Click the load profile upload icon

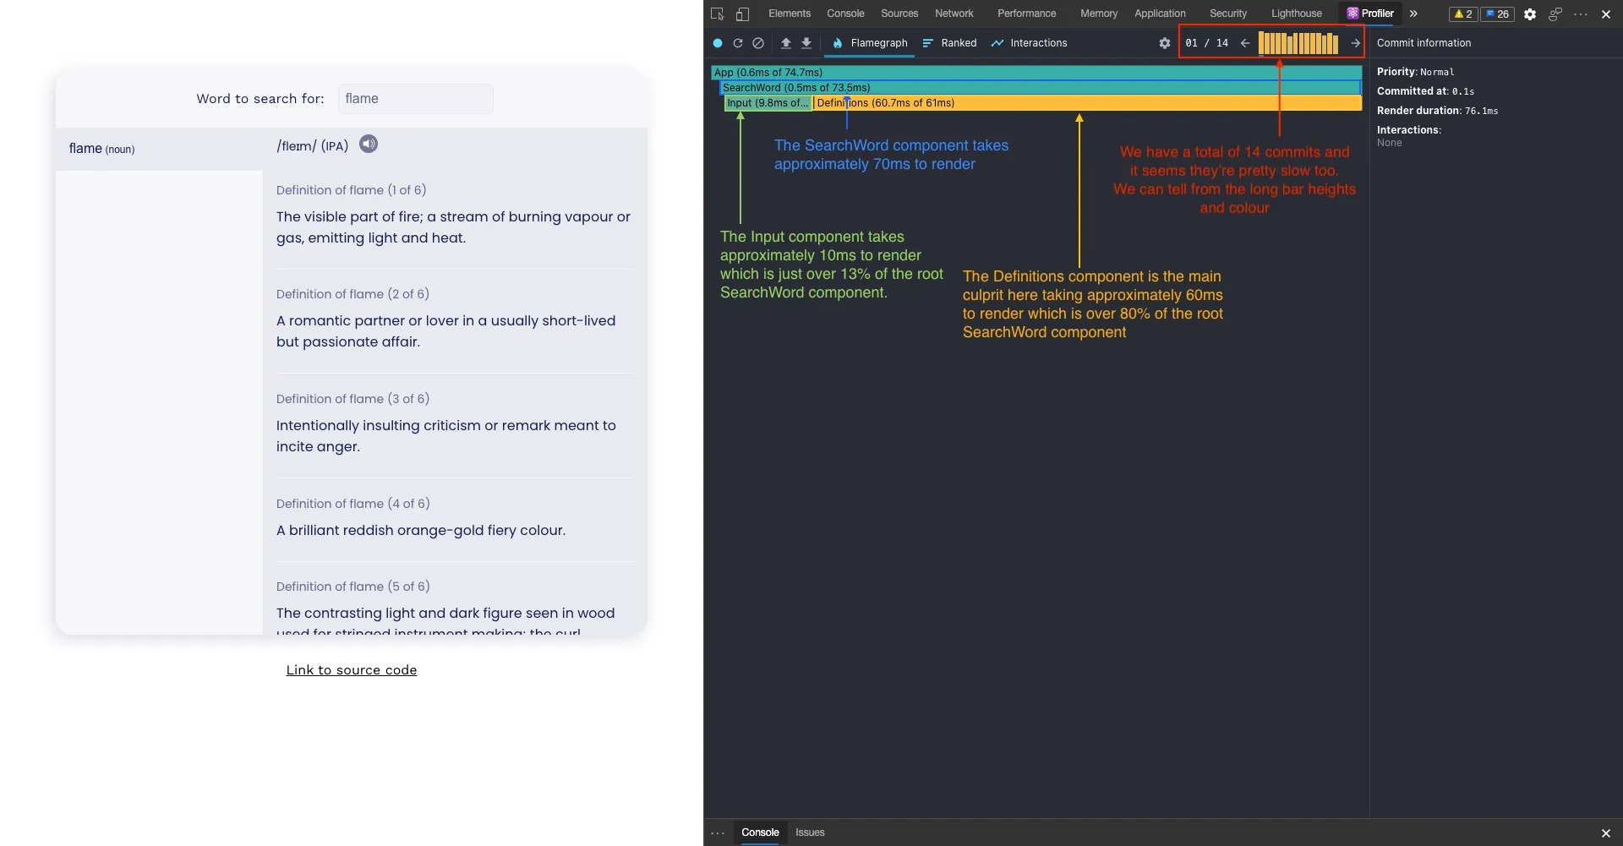786,43
